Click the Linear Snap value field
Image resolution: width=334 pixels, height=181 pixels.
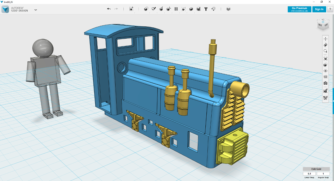pos(309,174)
